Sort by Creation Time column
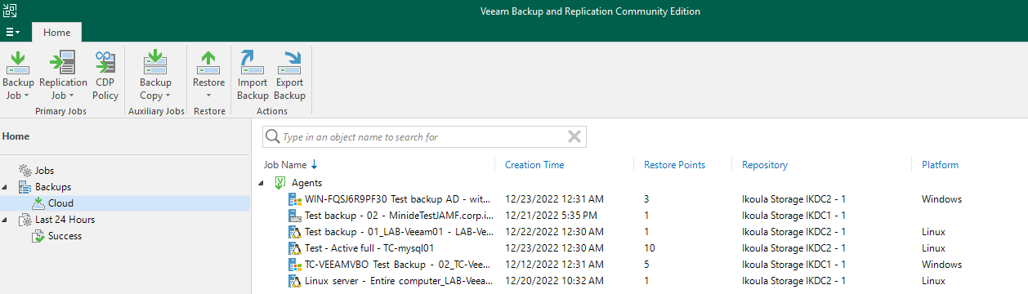Screen dimensions: 1028x294 click(x=534, y=165)
